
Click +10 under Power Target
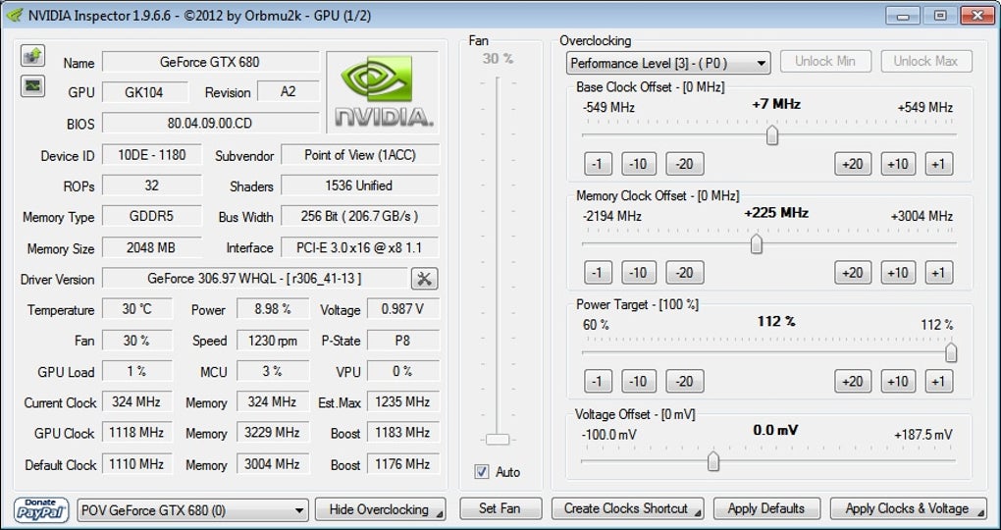tap(898, 381)
